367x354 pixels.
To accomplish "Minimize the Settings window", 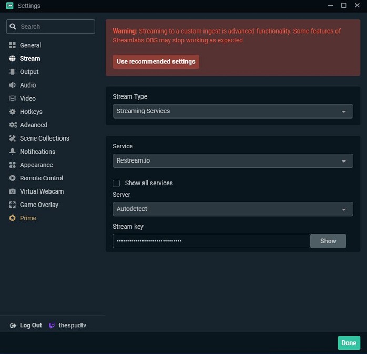I will click(x=331, y=5).
